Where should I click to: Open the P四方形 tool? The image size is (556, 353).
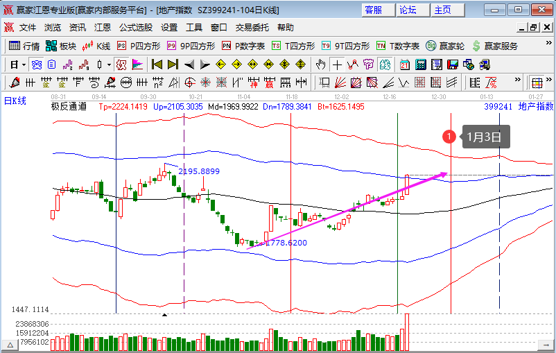pos(139,46)
